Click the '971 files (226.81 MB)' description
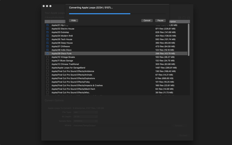Image resolution: width=232 pixels, height=145 pixels. coord(165,29)
